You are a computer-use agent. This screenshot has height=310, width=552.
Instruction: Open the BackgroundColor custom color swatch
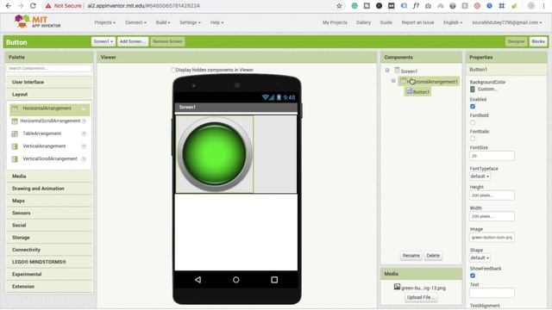(473, 90)
